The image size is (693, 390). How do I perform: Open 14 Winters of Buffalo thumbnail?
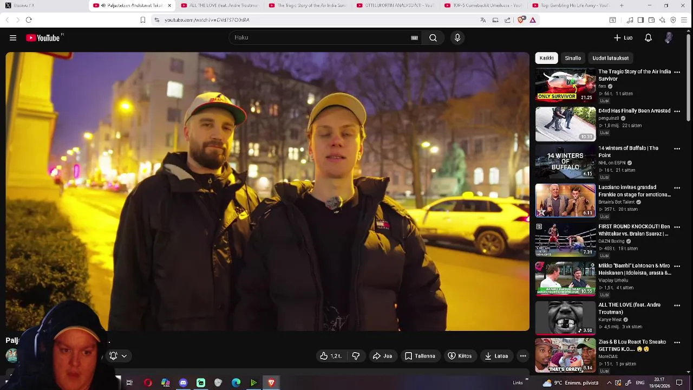pos(565,161)
